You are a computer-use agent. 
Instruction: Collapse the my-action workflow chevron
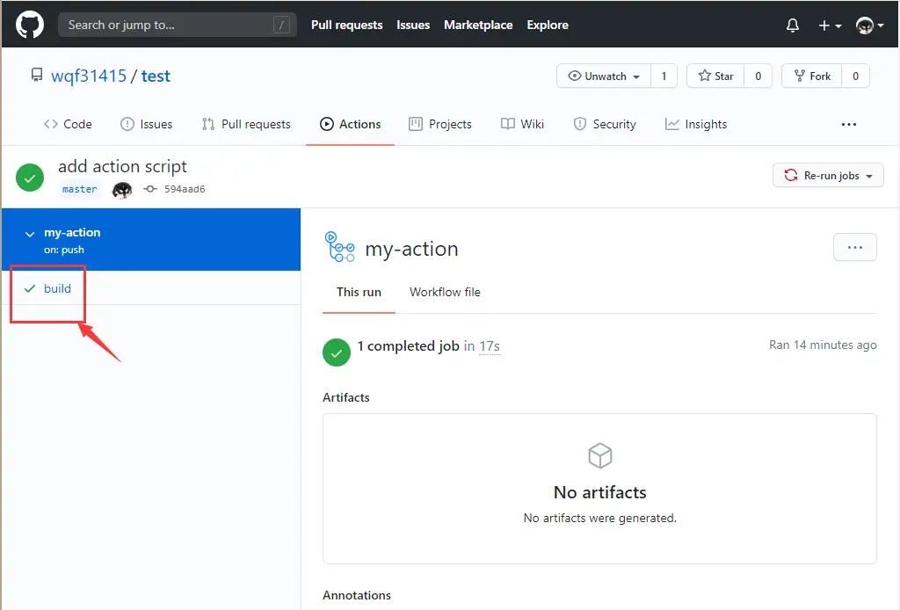30,234
